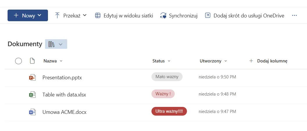The height and width of the screenshot is (131, 307).
Task: Open the more options ellipsis menu
Action: [x=294, y=16]
